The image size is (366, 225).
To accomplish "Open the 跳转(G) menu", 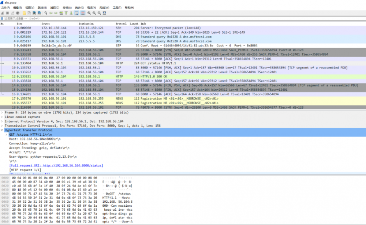I will tap(42, 8).
